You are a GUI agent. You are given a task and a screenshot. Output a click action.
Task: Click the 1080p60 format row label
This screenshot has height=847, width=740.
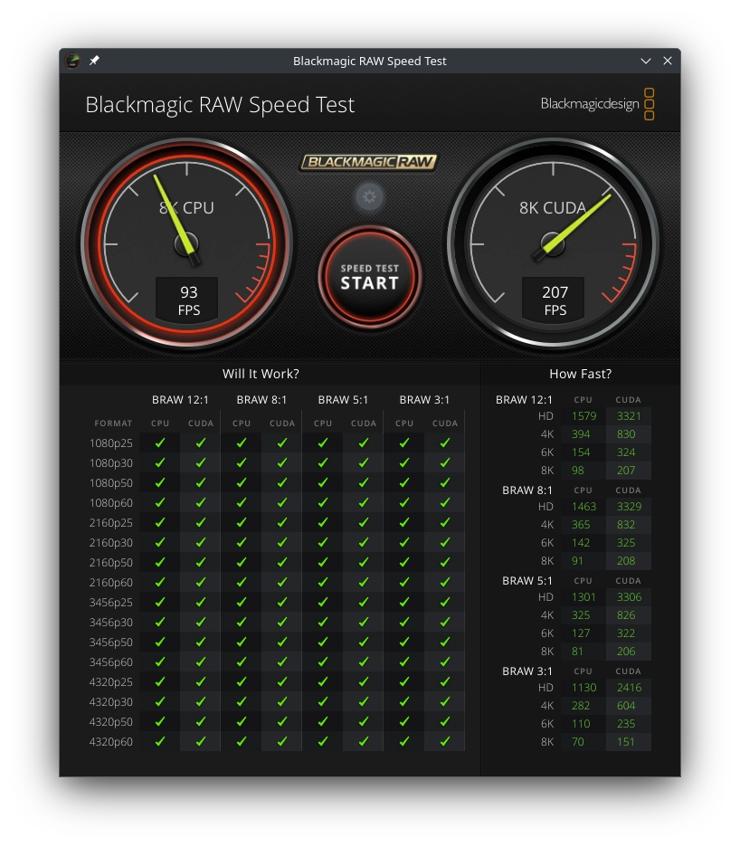pos(110,503)
